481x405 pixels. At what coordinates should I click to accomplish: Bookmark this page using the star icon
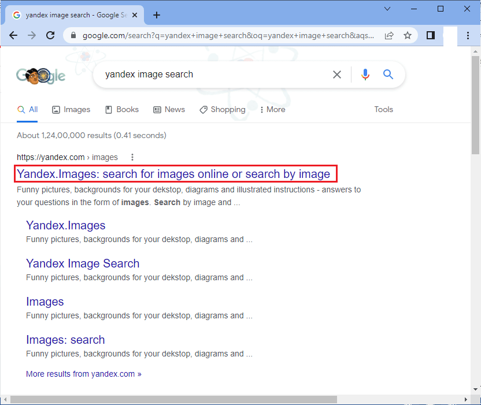(x=408, y=35)
